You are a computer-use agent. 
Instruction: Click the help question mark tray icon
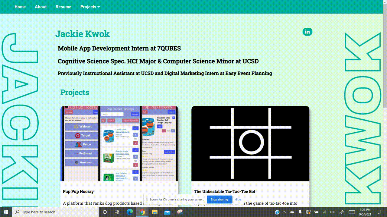pos(277,212)
